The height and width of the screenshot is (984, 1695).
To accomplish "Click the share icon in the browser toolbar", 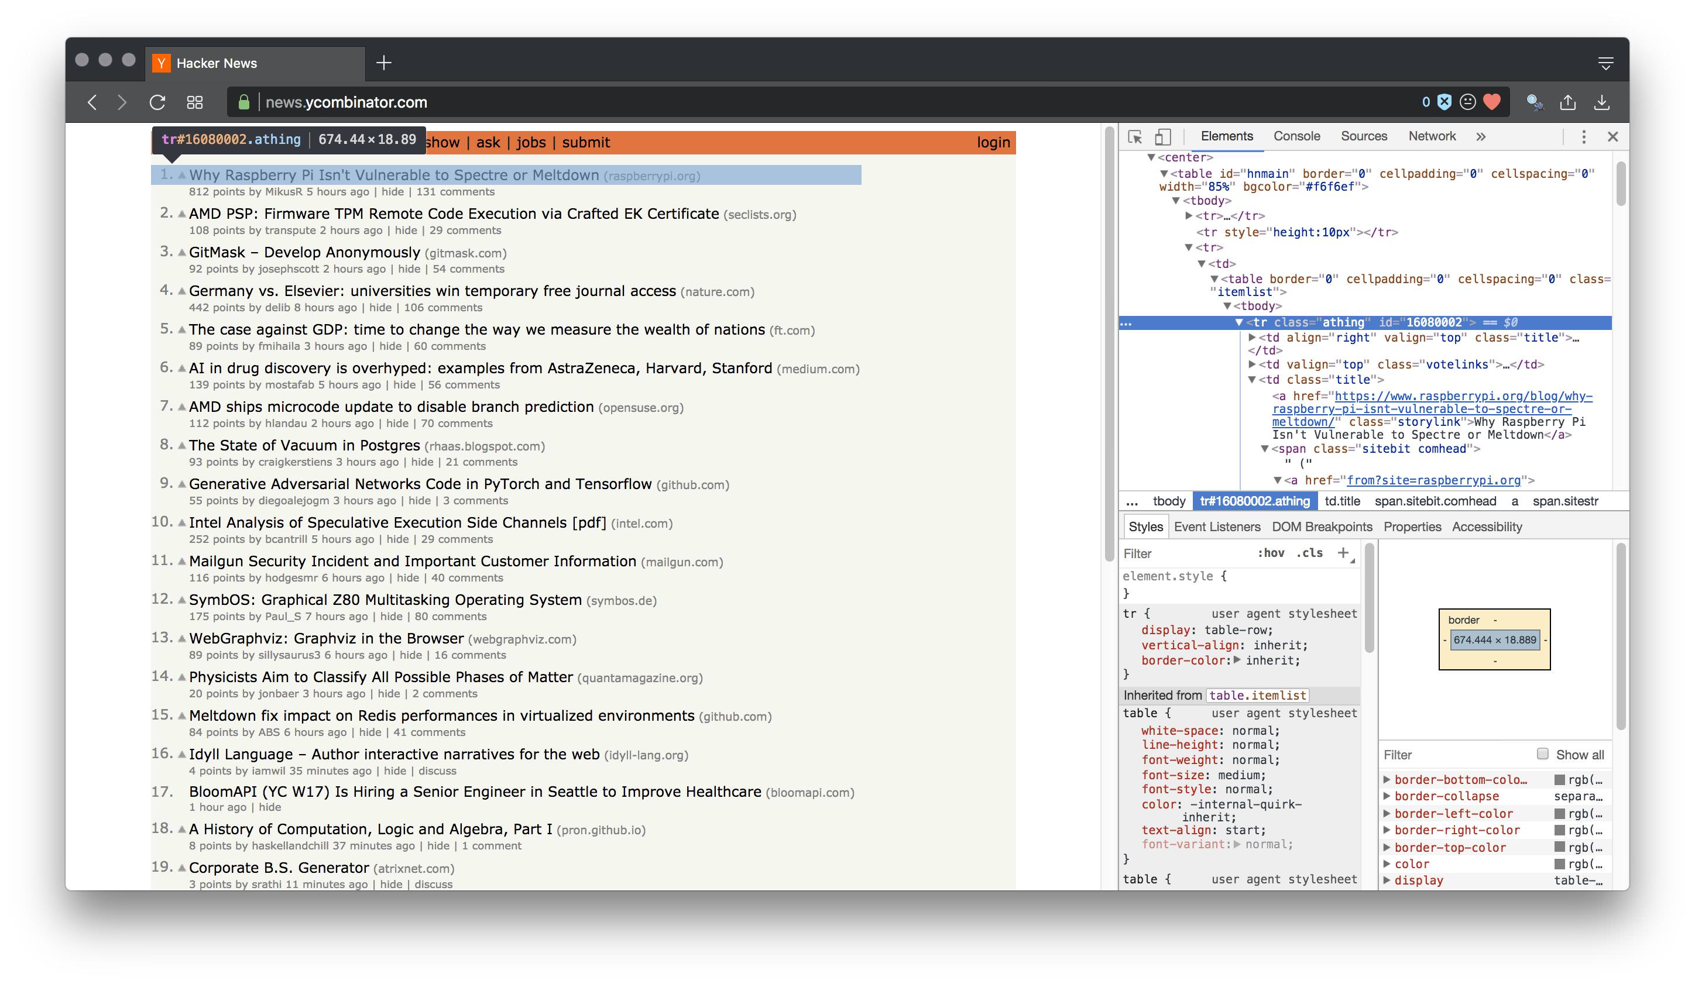I will pyautogui.click(x=1568, y=102).
